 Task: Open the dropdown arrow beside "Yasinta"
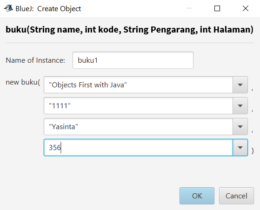click(x=240, y=126)
